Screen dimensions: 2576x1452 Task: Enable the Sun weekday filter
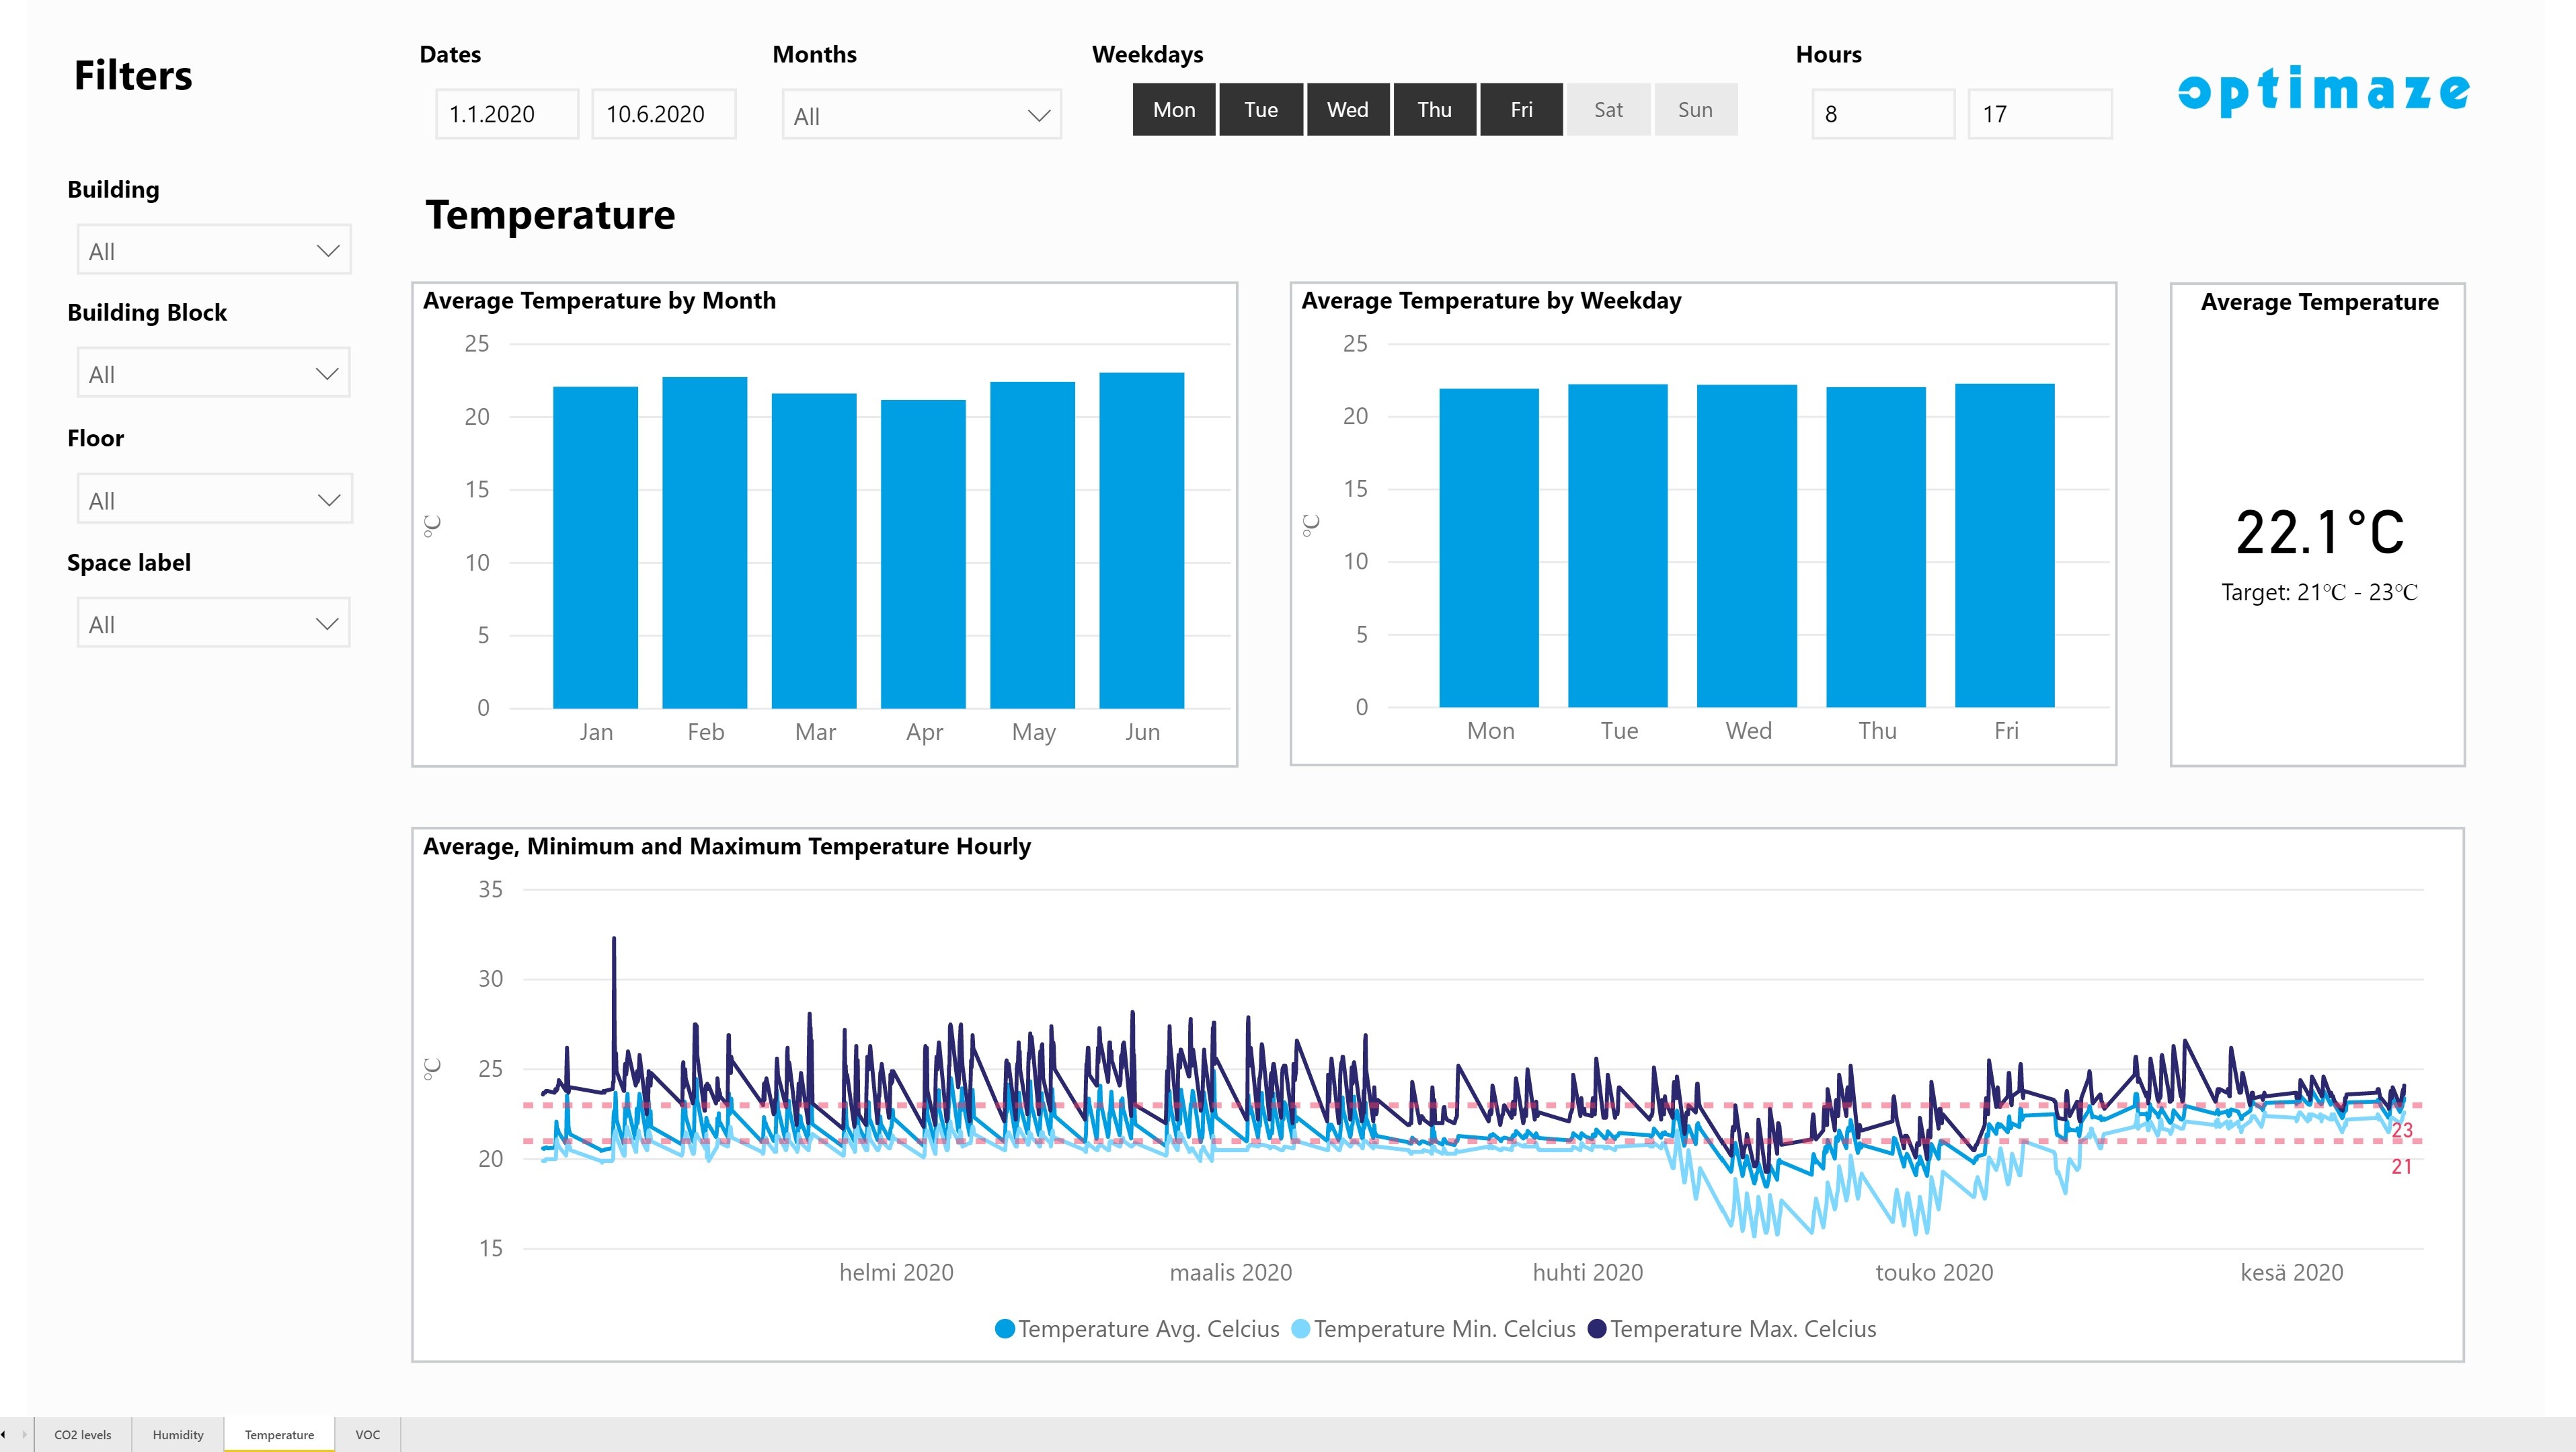tap(1695, 110)
